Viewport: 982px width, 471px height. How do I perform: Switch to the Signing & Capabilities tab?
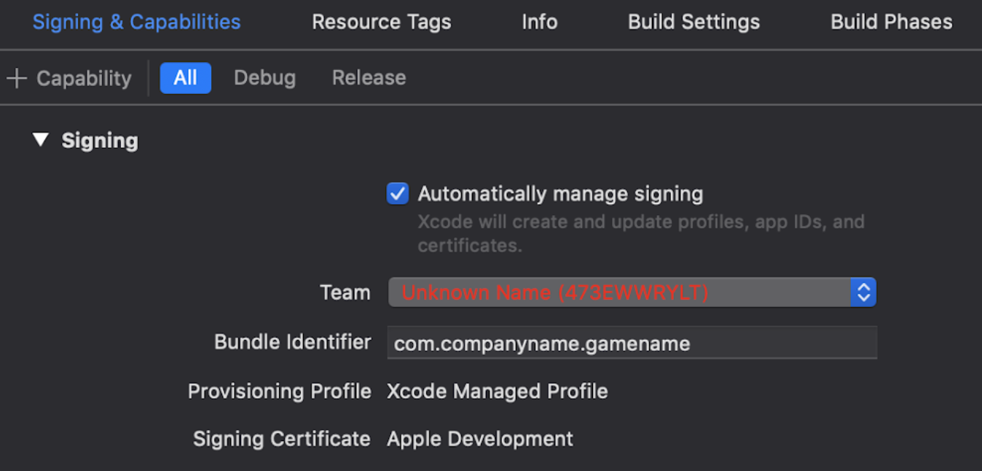click(136, 22)
